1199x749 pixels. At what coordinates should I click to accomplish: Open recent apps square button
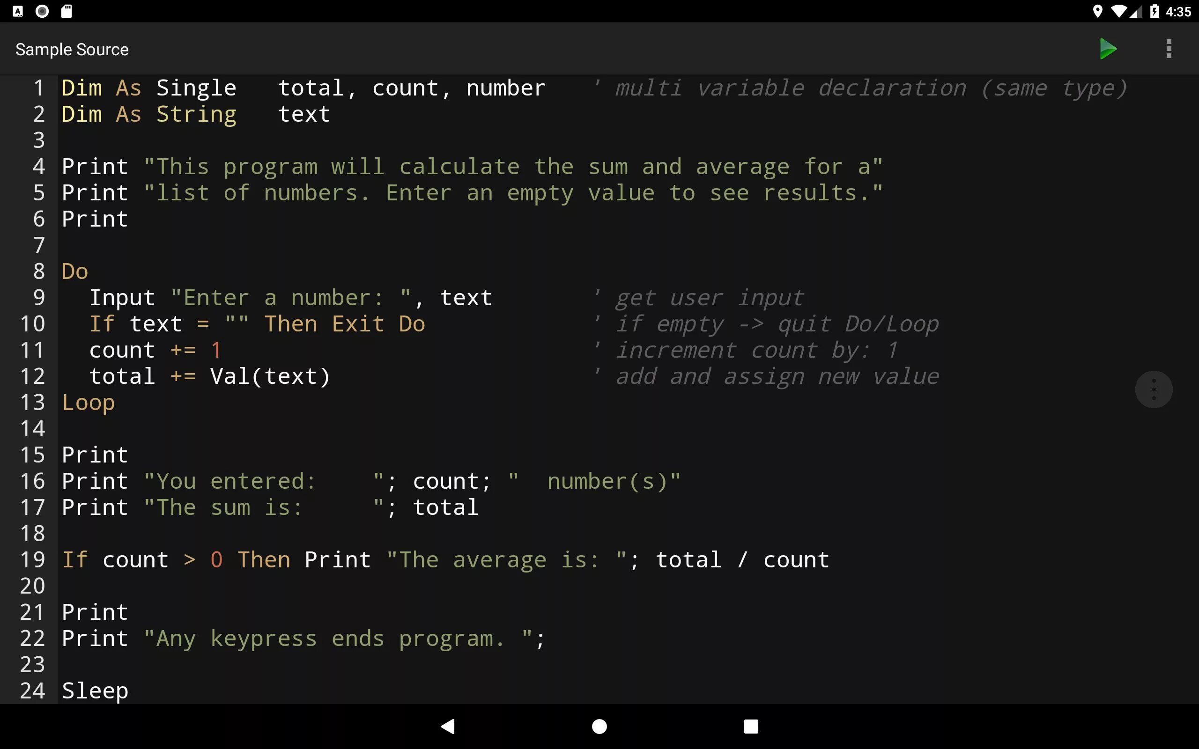(751, 726)
